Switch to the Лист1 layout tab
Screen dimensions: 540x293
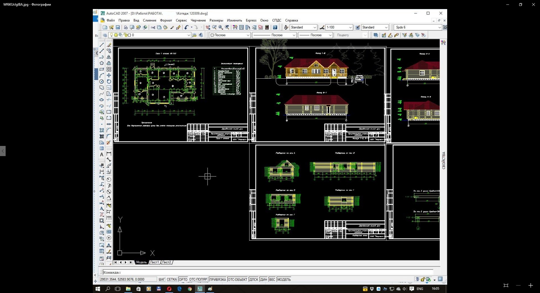point(154,262)
